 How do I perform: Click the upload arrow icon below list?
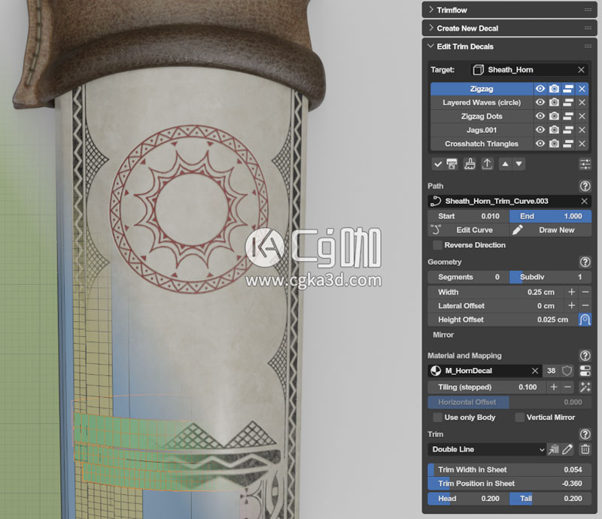click(x=487, y=164)
